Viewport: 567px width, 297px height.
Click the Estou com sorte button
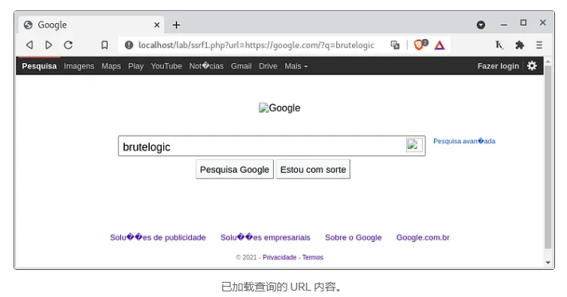point(313,170)
